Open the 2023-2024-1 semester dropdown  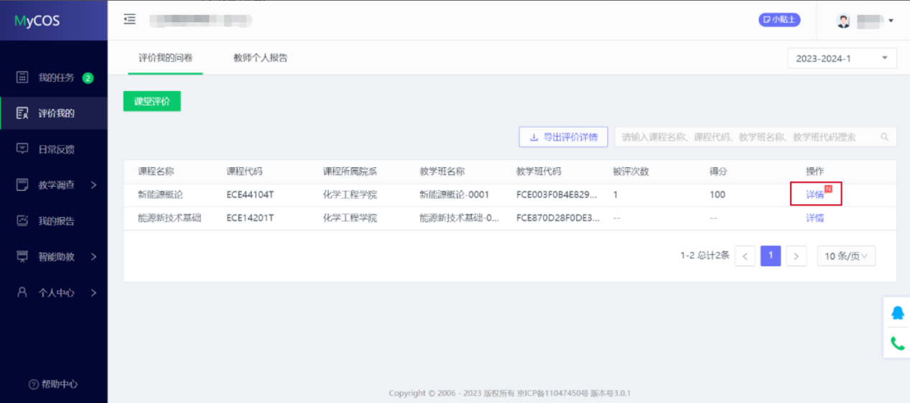(841, 59)
